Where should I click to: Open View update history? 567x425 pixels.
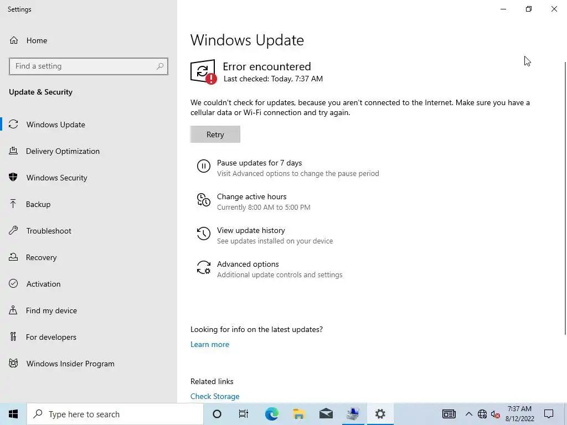265,235
